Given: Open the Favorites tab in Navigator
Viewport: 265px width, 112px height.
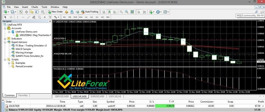Looking at the screenshot, I should [x=23, y=95].
